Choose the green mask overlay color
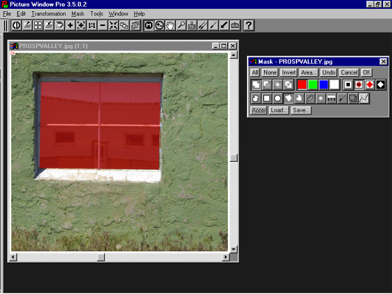 pyautogui.click(x=313, y=85)
